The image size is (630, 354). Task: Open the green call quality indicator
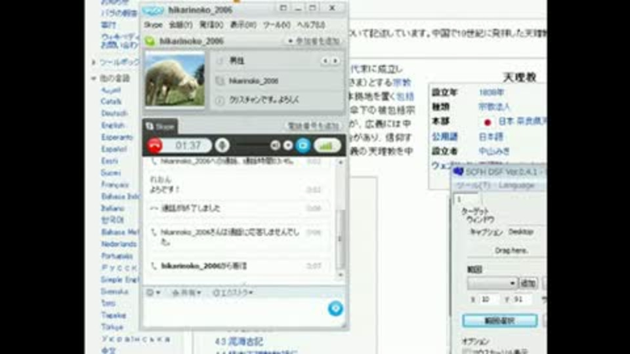click(327, 146)
